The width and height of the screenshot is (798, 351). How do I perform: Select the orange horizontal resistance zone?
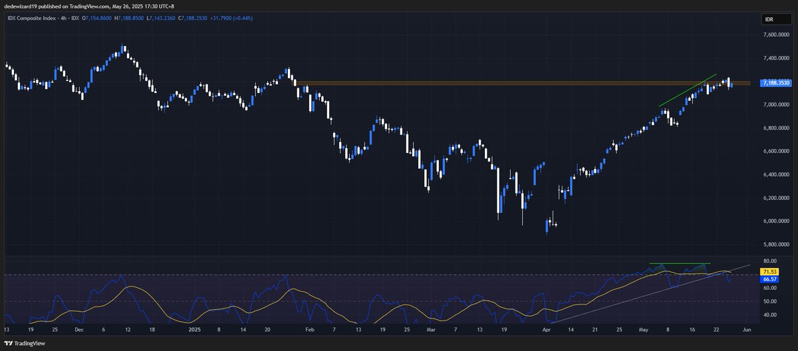click(523, 83)
